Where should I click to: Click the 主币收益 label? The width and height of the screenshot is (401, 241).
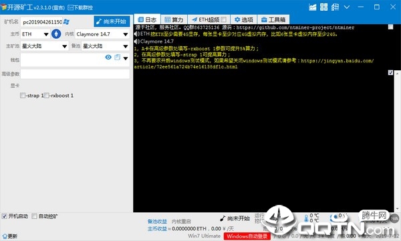pos(157,228)
